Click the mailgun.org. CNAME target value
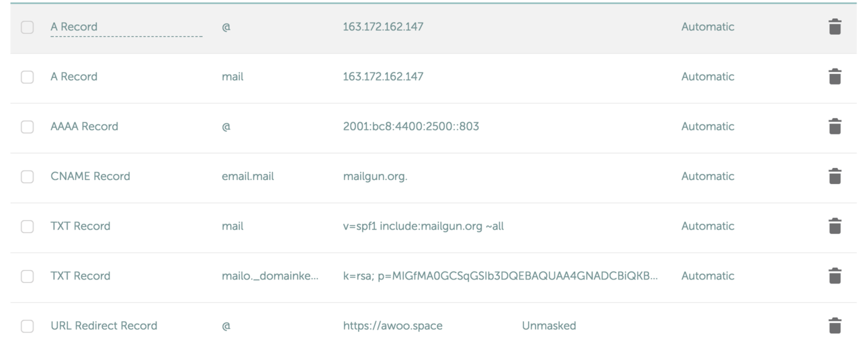Image resolution: width=860 pixels, height=352 pixels. (375, 176)
